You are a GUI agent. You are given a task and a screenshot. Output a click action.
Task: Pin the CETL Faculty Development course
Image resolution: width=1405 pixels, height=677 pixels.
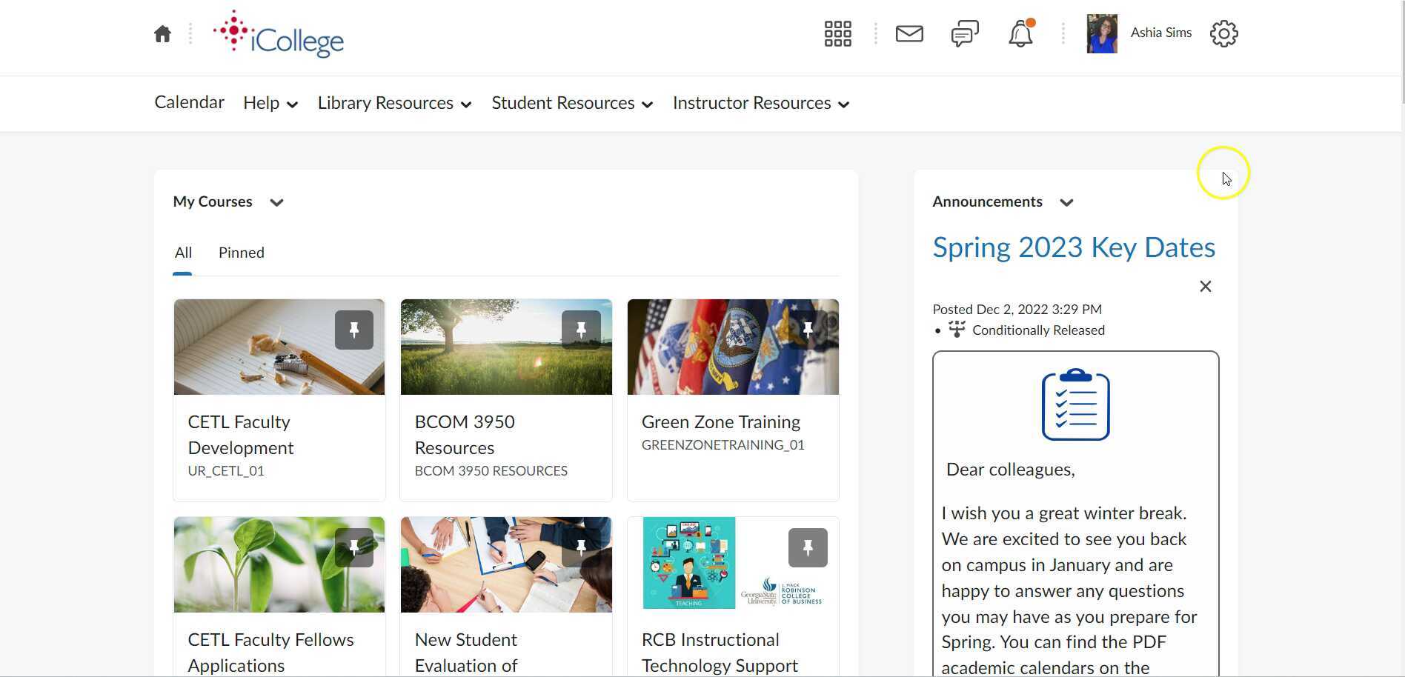[354, 330]
